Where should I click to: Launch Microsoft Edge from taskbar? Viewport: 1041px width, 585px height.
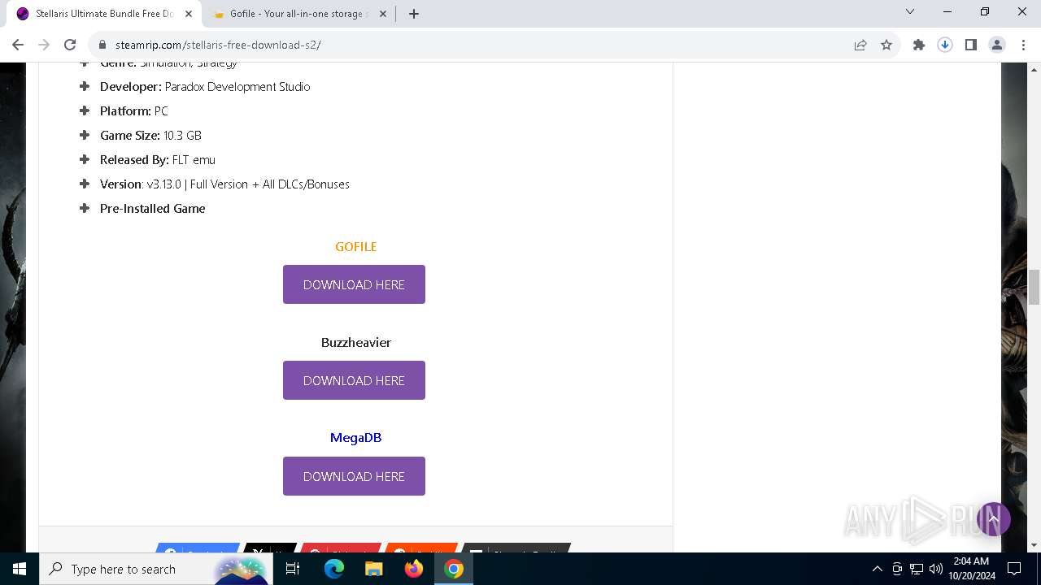pos(334,569)
